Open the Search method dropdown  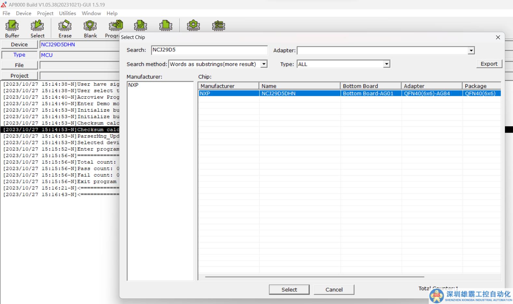264,64
